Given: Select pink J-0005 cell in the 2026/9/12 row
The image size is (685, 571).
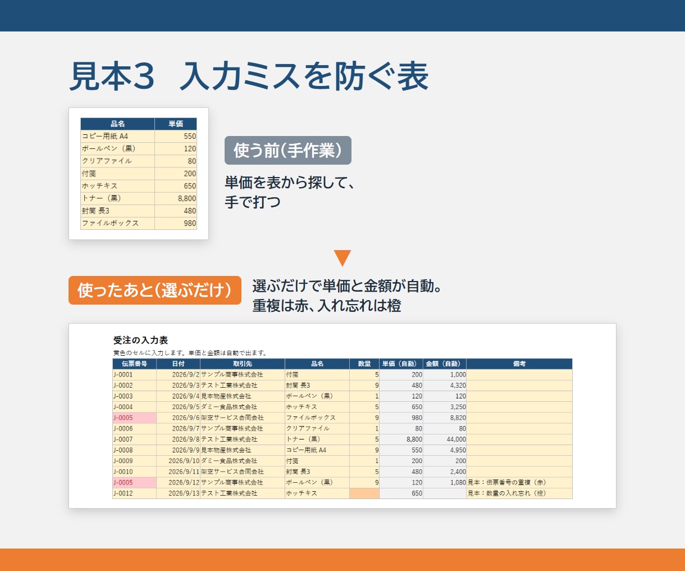Looking at the screenshot, I should (134, 482).
